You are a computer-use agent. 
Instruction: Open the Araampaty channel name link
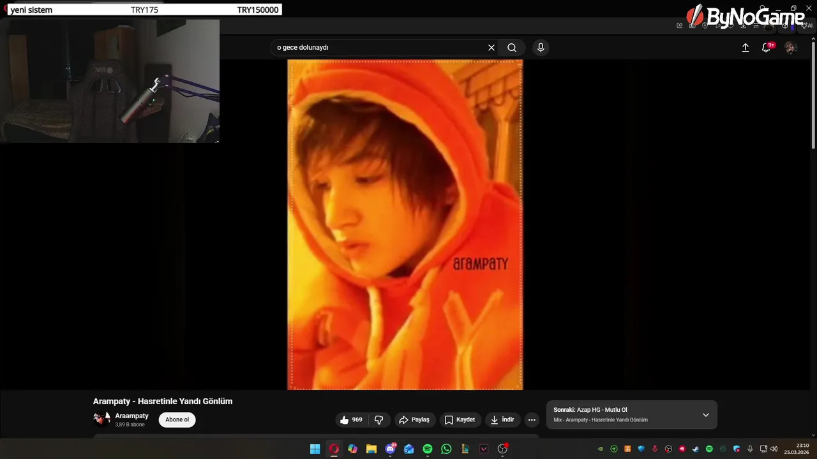tap(131, 416)
